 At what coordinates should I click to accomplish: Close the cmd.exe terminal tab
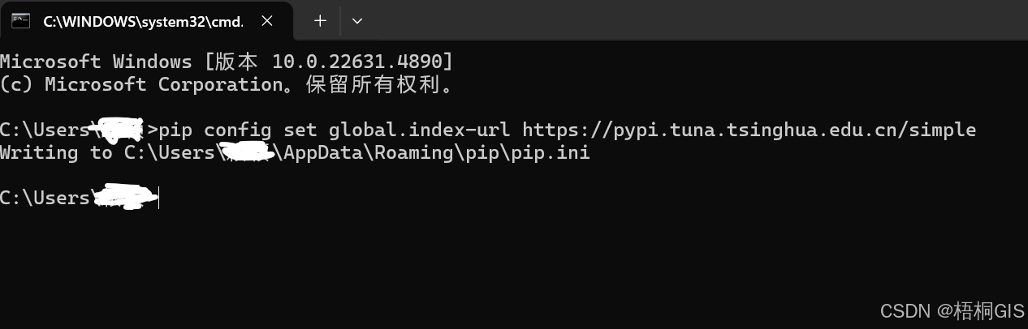click(267, 21)
